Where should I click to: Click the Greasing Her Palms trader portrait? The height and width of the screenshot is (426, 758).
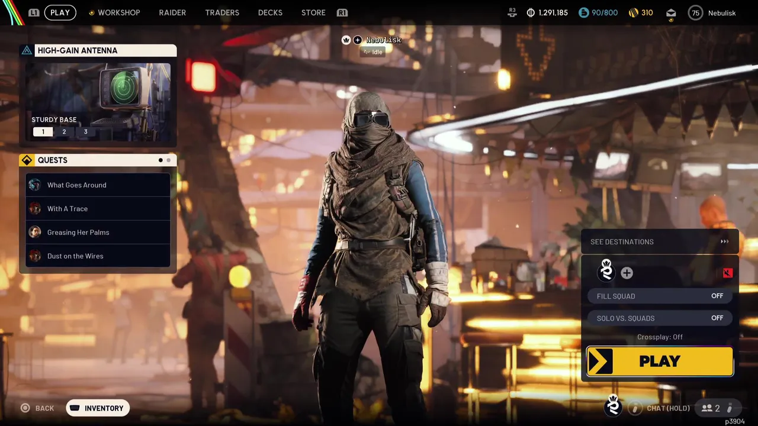(35, 232)
